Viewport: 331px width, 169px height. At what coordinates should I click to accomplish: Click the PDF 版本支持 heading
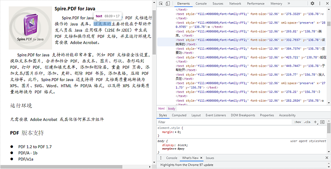27,133
